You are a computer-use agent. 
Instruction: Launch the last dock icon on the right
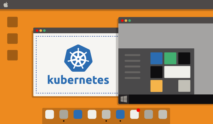163,114
